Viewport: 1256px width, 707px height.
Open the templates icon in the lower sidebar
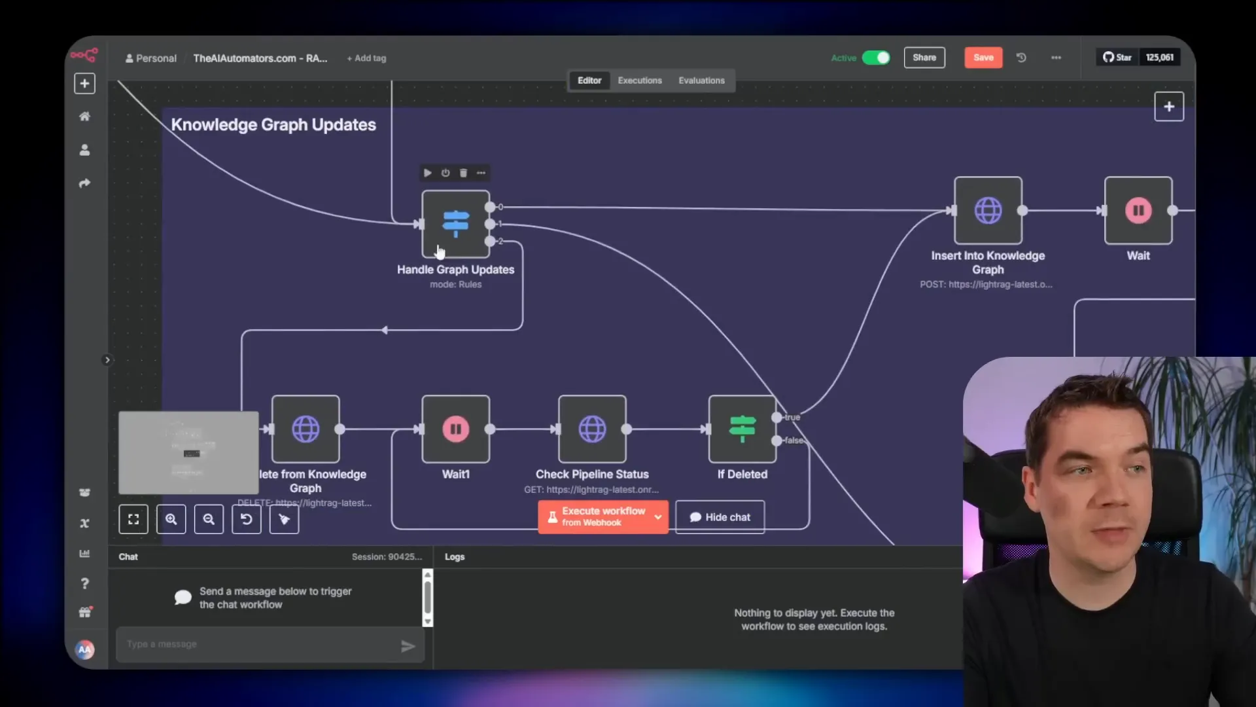84,492
